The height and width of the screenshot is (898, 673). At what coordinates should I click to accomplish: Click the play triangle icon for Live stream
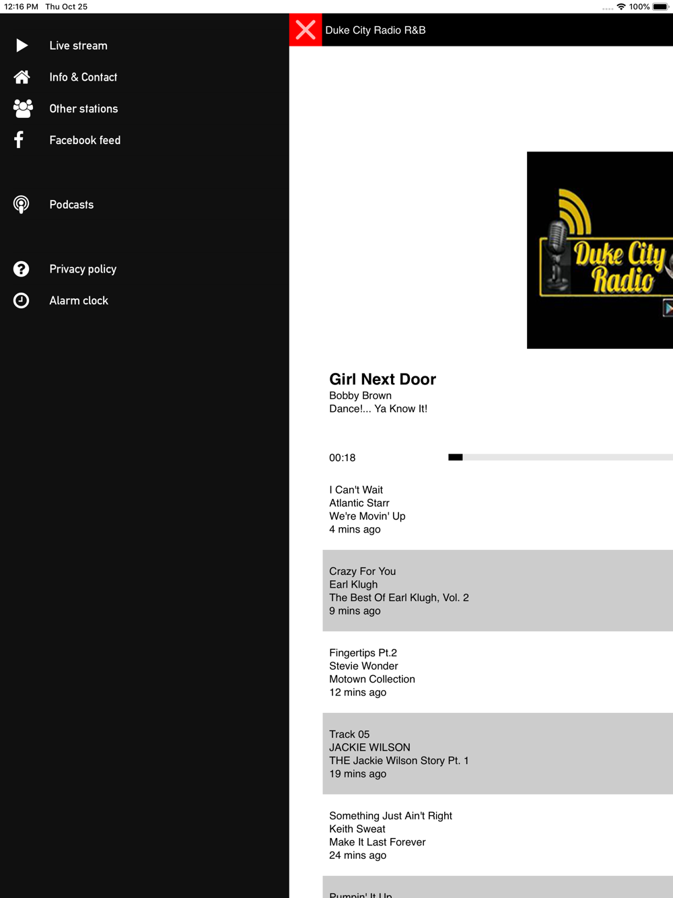22,46
